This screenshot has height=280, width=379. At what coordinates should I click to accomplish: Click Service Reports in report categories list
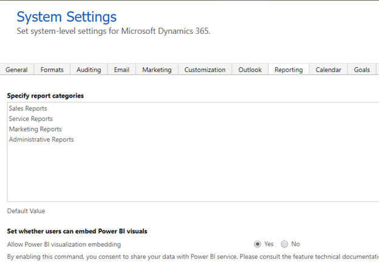(31, 119)
